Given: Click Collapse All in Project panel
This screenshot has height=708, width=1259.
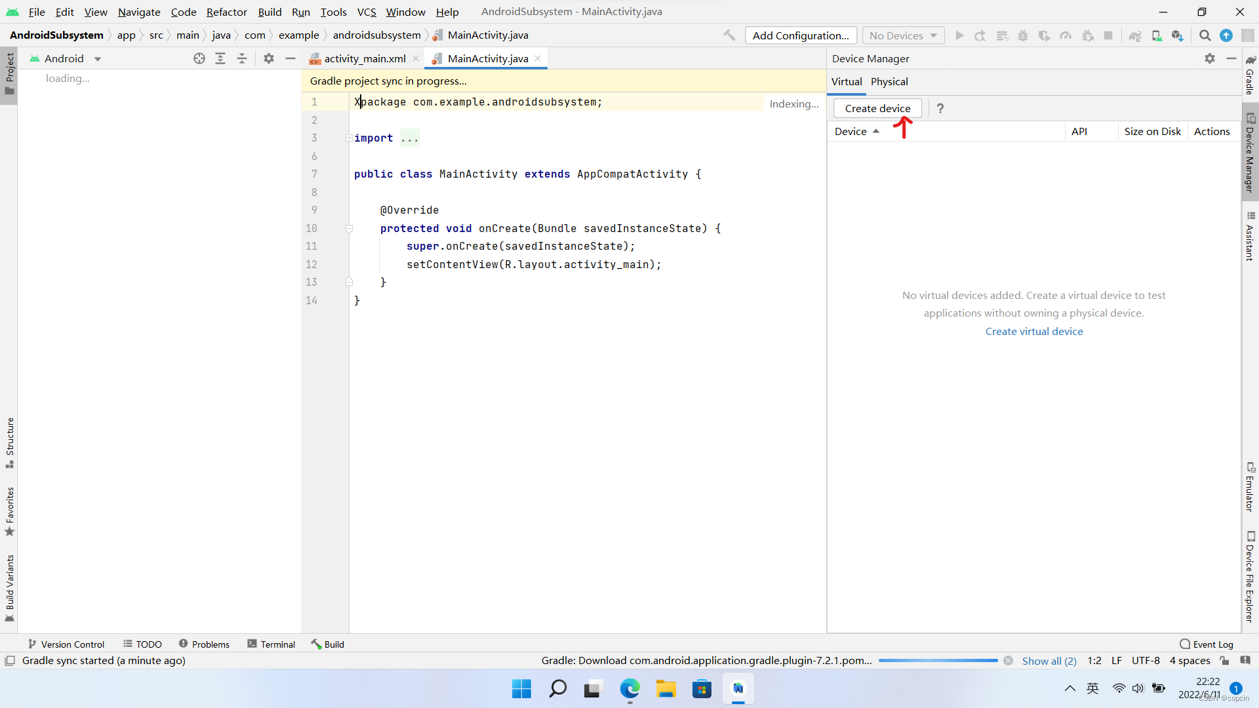Looking at the screenshot, I should [242, 58].
